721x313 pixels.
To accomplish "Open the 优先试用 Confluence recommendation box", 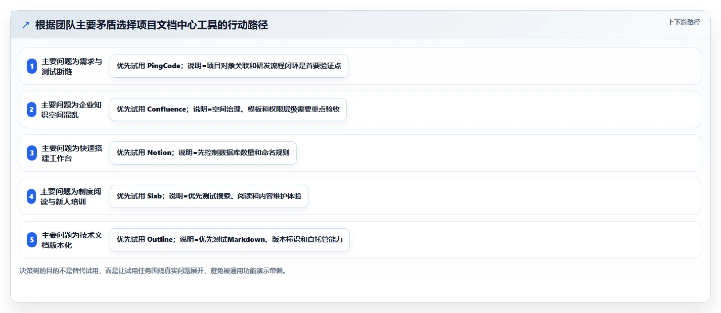I will pos(228,110).
